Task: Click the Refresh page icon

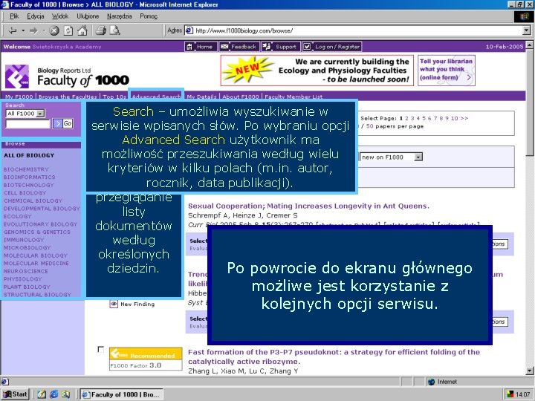Action: pos(68,30)
